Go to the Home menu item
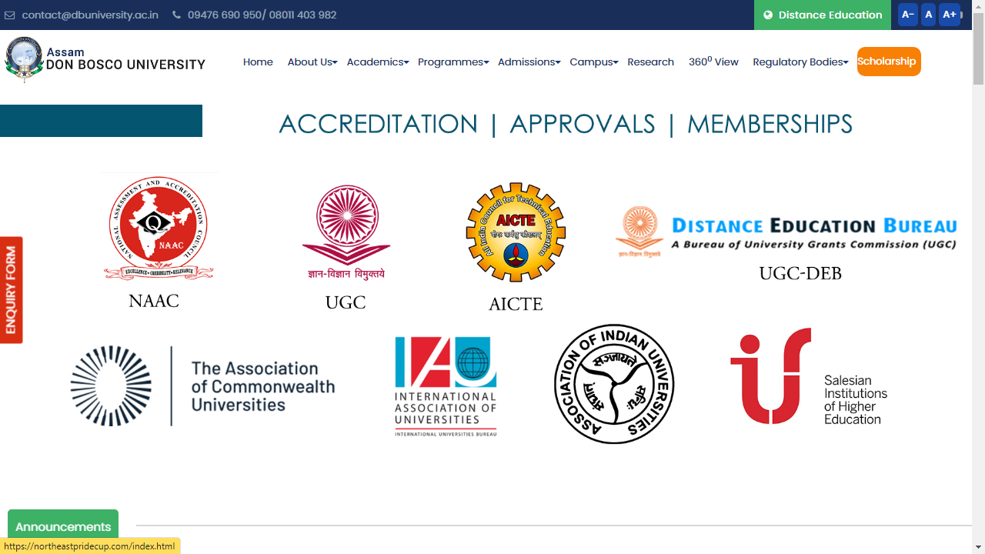Viewport: 985px width, 554px height. click(258, 62)
